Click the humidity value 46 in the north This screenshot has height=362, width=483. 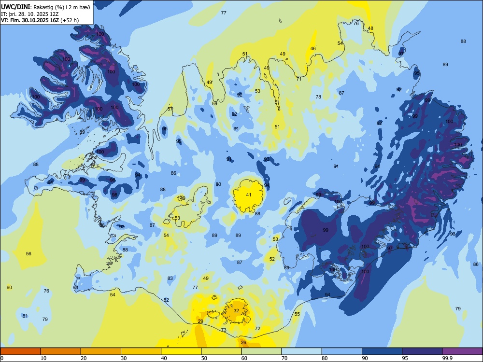pos(313,49)
